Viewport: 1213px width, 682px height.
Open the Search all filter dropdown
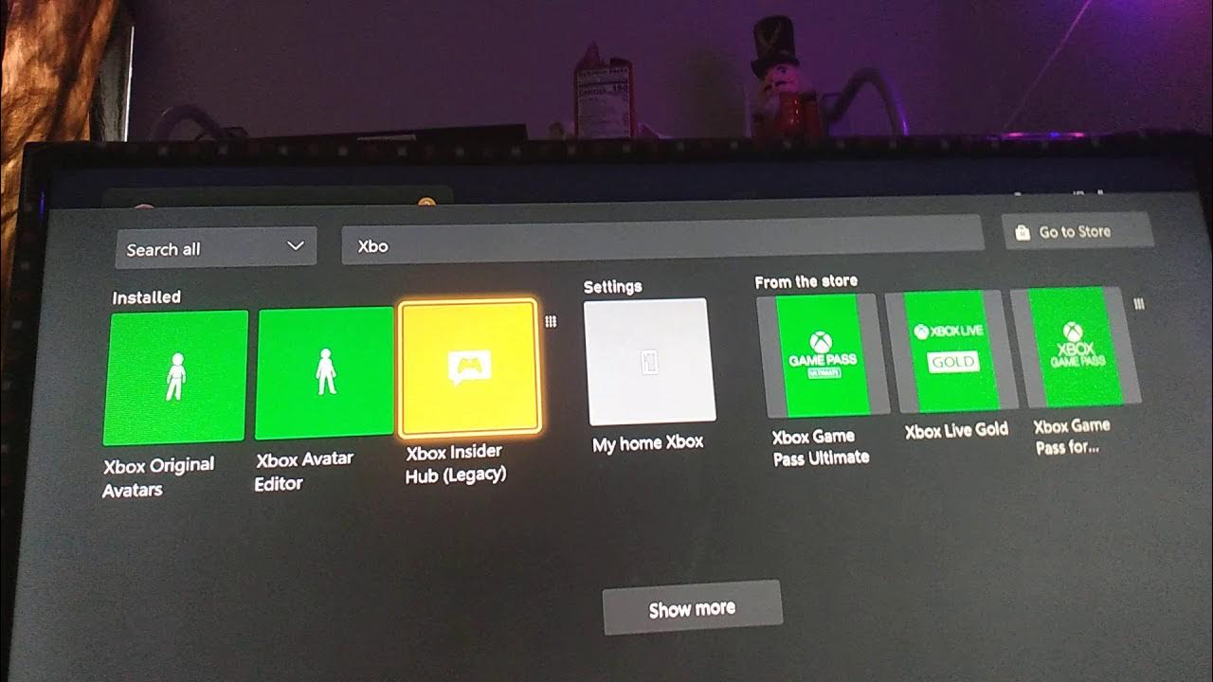pos(216,248)
